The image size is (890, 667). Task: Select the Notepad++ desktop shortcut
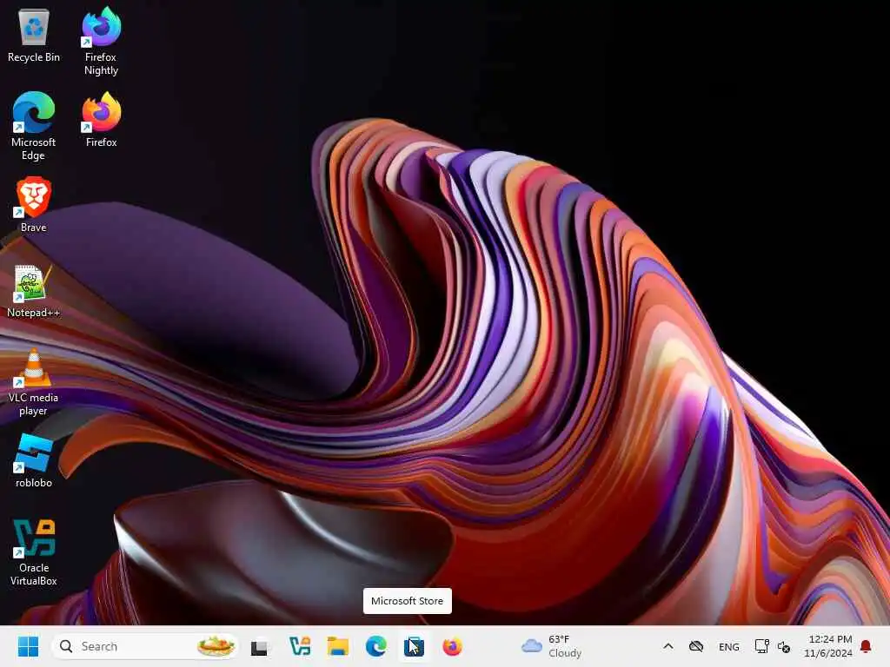34,291
